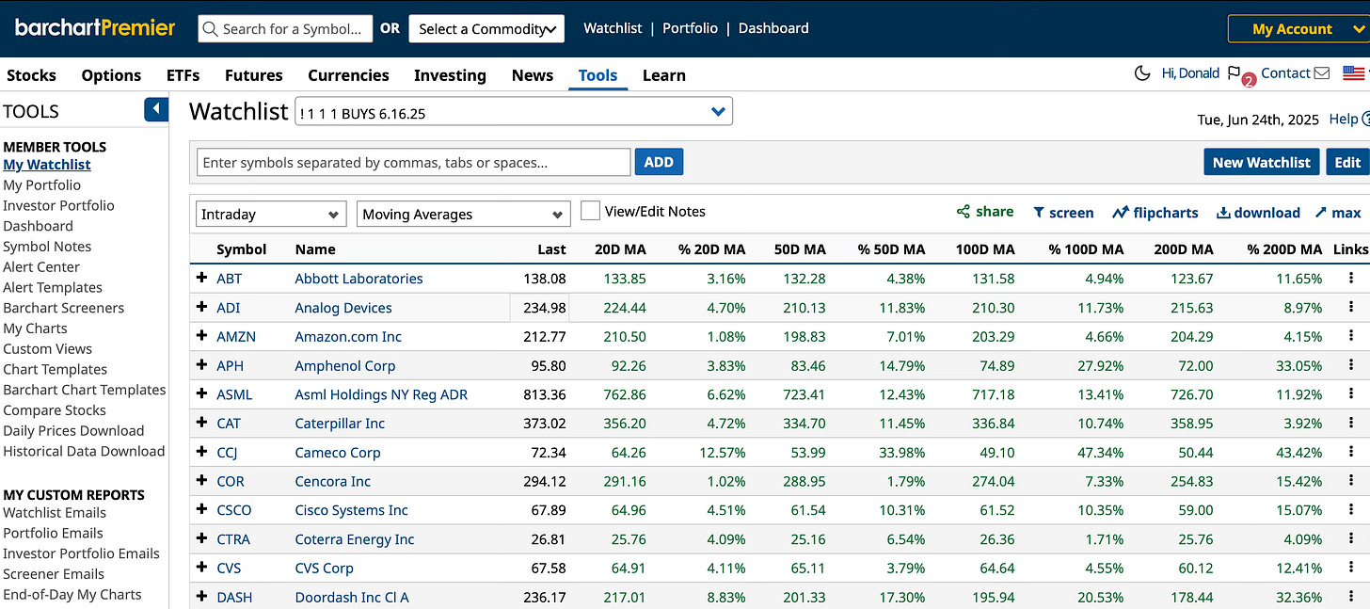Open Historical Data Download in sidebar
The height and width of the screenshot is (609, 1370).
[84, 451]
